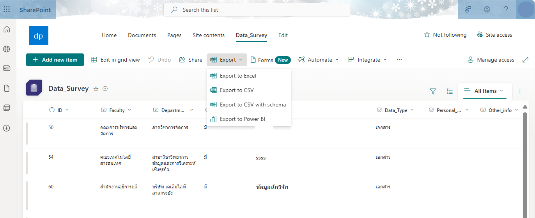Open the more options ellipsis in the toolbar
The height and width of the screenshot is (218, 535).
(x=399, y=60)
